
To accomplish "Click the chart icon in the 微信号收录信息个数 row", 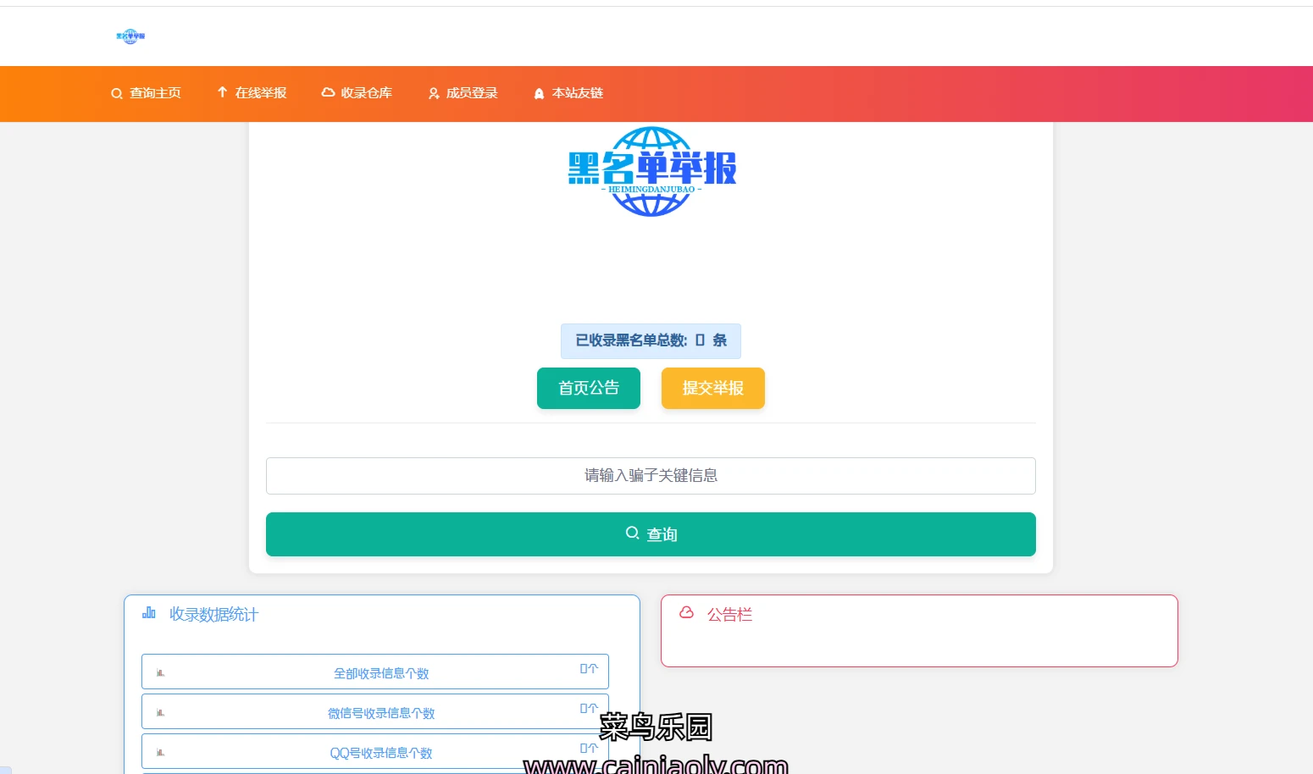I will (x=160, y=713).
